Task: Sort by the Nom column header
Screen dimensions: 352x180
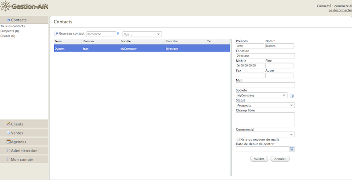Action: (x=68, y=41)
